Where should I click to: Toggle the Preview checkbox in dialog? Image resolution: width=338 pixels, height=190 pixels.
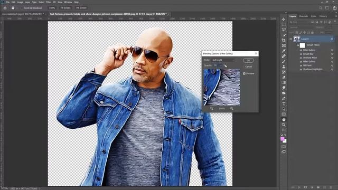coord(244,74)
